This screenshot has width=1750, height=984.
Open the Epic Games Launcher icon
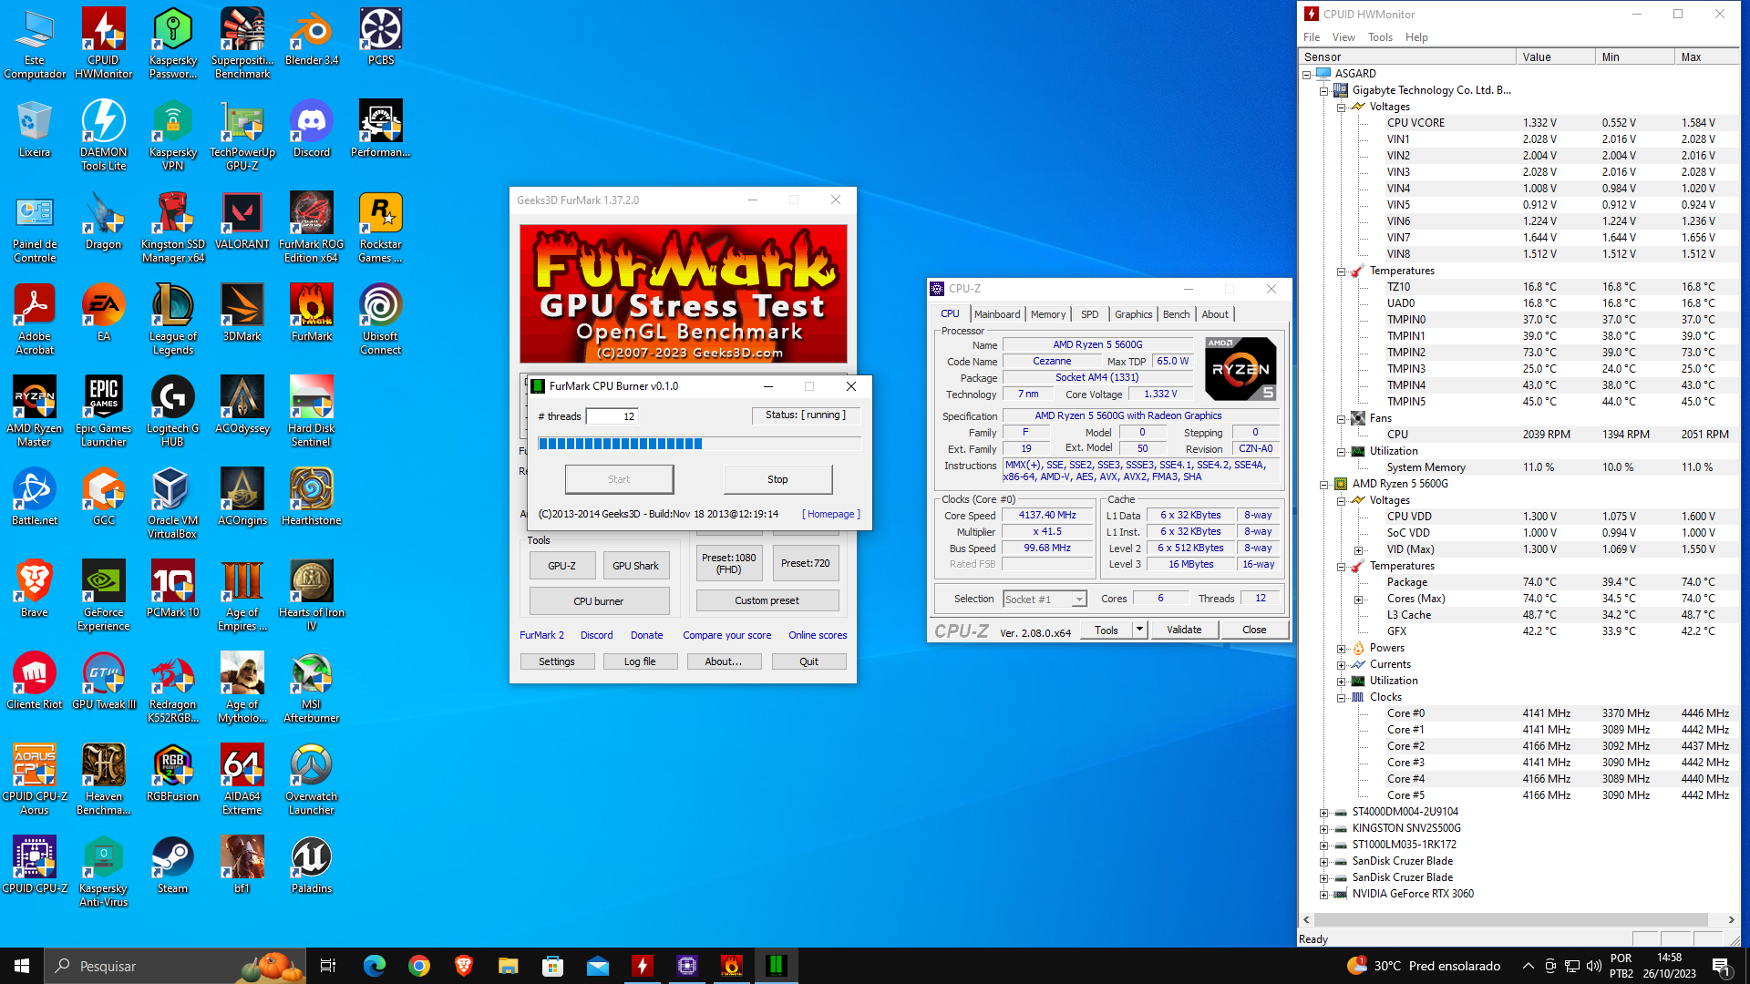coord(104,411)
